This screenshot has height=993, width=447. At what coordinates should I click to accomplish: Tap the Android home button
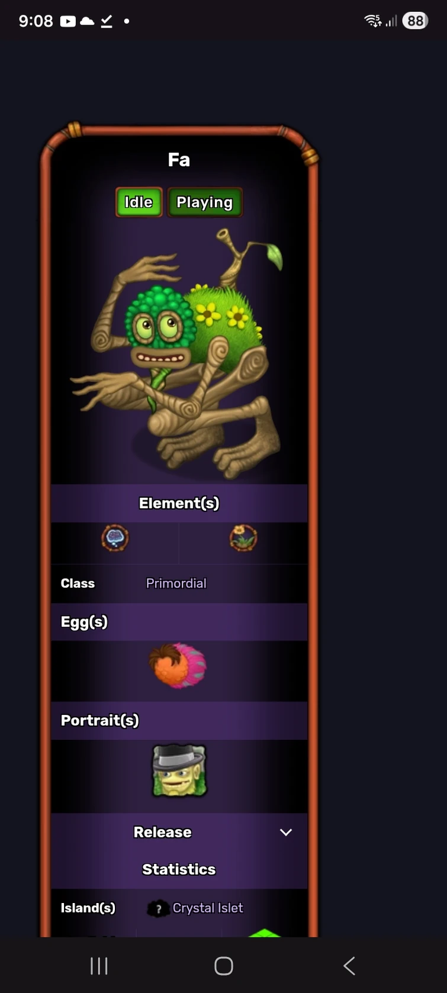[x=224, y=966]
